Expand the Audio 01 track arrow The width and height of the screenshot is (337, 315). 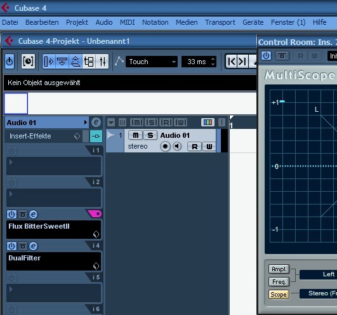pos(111,135)
